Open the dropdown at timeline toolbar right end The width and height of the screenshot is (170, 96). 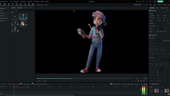click(x=145, y=84)
